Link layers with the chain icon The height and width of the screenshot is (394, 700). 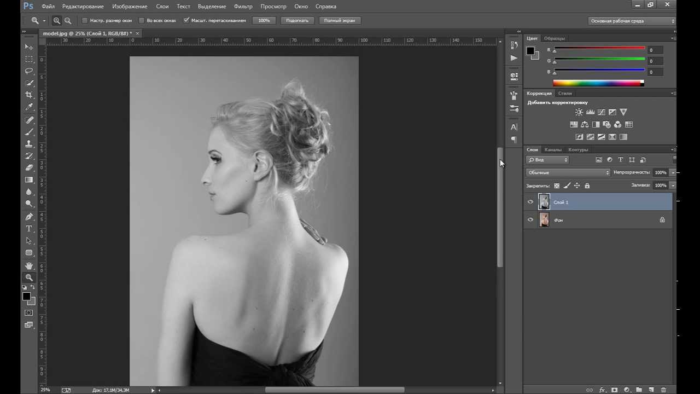590,390
